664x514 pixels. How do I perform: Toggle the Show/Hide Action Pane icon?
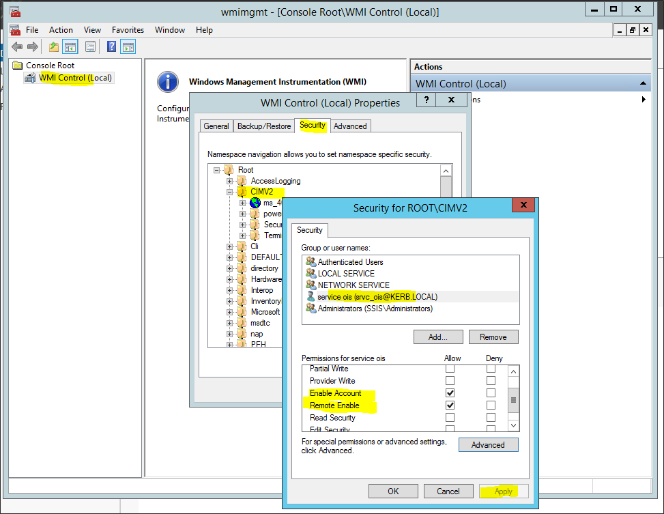tap(128, 46)
